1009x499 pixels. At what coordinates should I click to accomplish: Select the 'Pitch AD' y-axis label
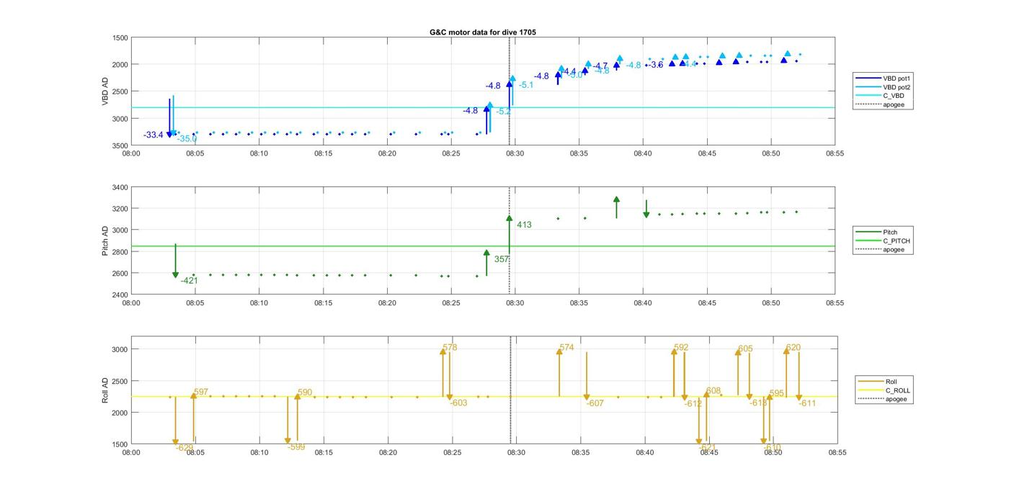(x=105, y=241)
